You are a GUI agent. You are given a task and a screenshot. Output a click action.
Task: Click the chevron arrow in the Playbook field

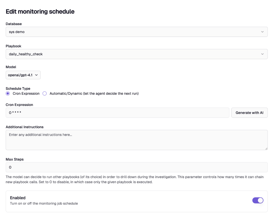(x=262, y=54)
